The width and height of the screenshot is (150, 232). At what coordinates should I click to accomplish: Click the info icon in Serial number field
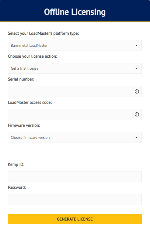pos(137,91)
